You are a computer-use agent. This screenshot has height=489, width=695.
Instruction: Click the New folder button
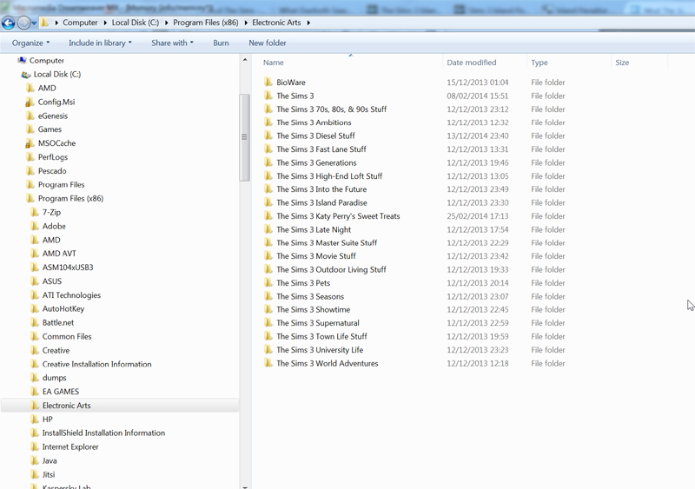(268, 43)
